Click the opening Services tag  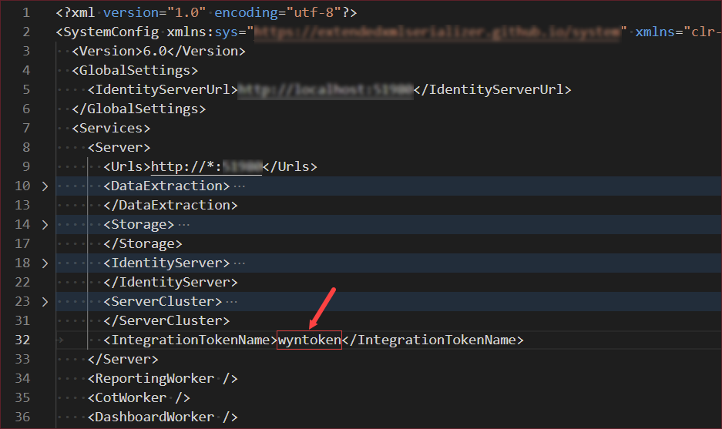pyautogui.click(x=111, y=129)
